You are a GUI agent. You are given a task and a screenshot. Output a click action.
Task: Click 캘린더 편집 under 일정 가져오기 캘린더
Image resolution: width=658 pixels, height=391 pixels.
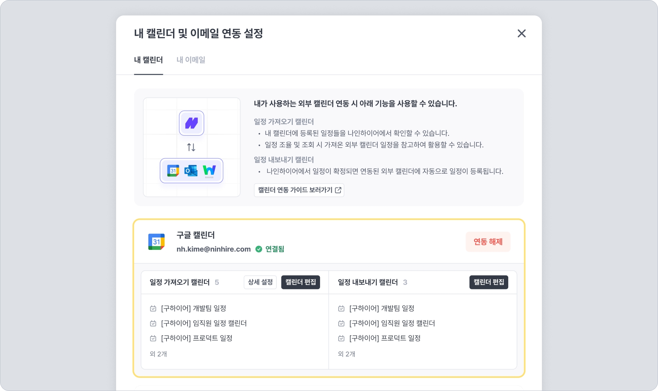pos(300,282)
